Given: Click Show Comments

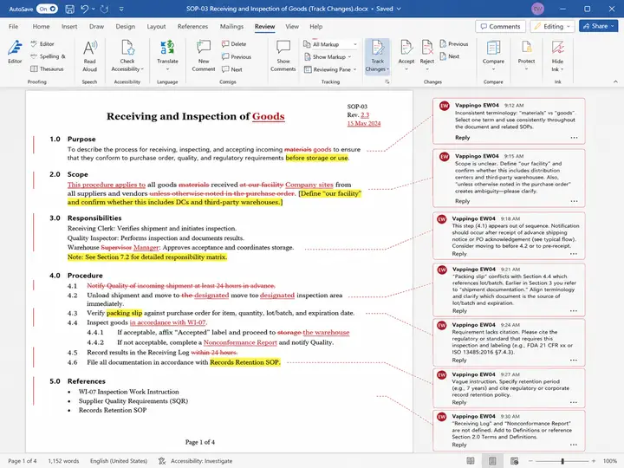Looking at the screenshot, I should (283, 55).
